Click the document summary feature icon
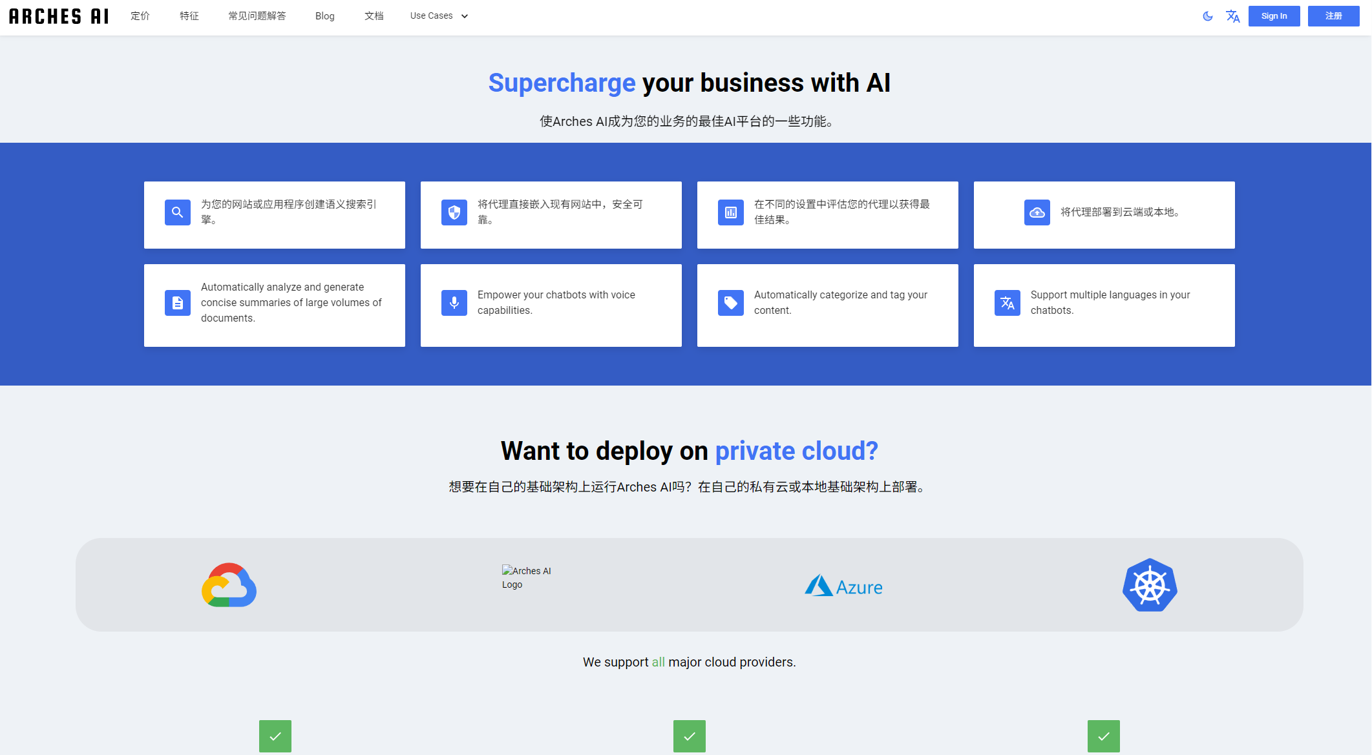 click(x=177, y=303)
